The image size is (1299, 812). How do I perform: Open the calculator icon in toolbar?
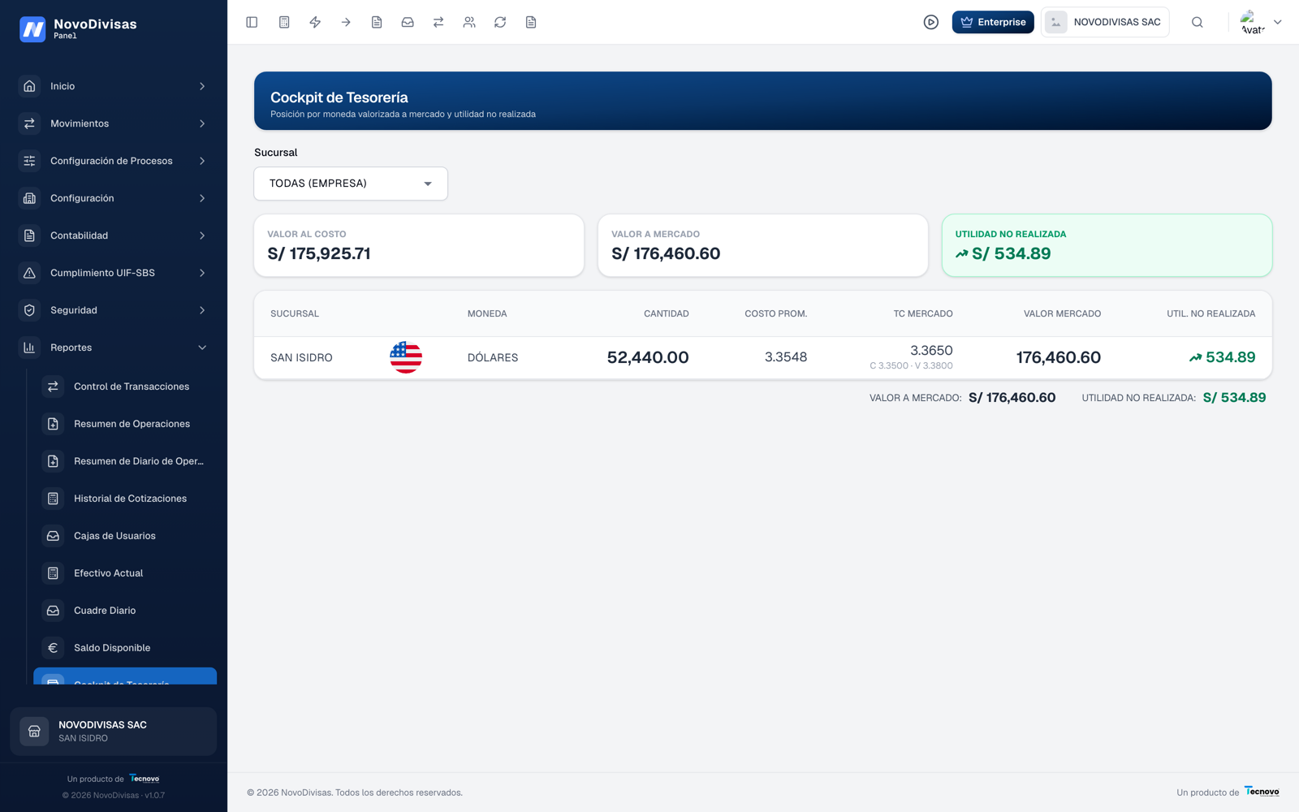(284, 22)
